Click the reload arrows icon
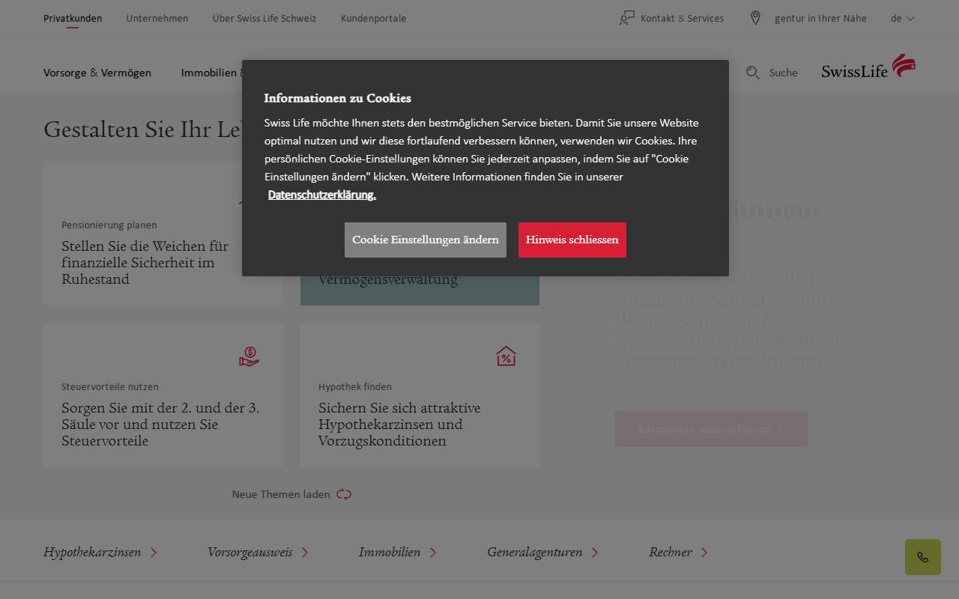 coord(344,494)
